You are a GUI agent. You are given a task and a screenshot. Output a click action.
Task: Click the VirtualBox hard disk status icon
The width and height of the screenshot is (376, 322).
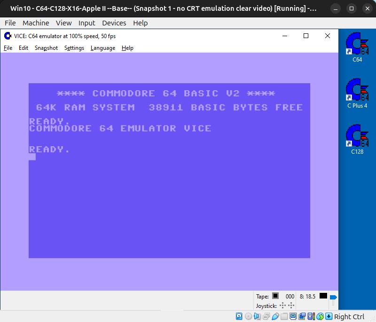pos(239,316)
